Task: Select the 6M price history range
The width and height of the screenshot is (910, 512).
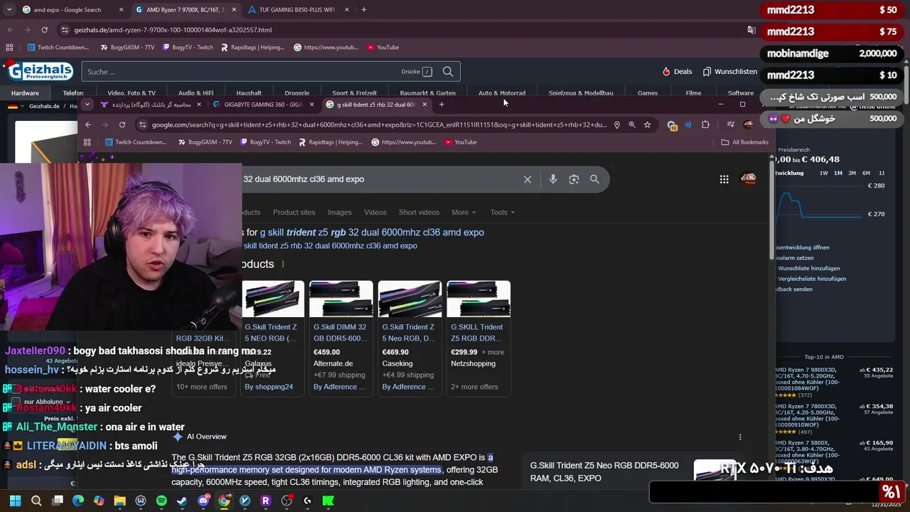Action: (866, 173)
